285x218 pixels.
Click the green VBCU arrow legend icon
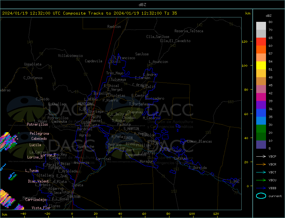(x=261, y=180)
